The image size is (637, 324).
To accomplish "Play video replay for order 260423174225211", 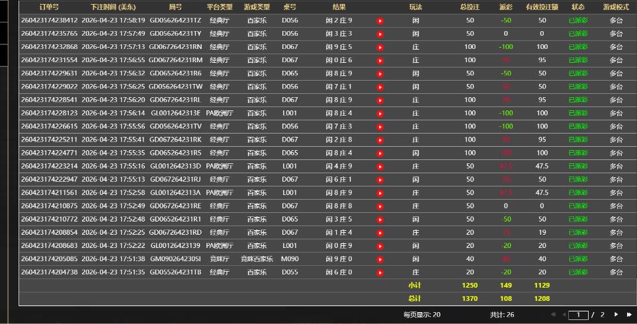I will 380,140.
